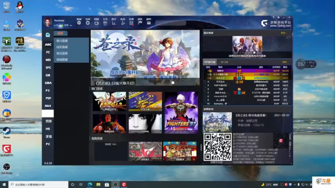Viewport: 335px width, 188px height.
Task: Open OBS Studio desktop shortcut
Action: [7, 169]
